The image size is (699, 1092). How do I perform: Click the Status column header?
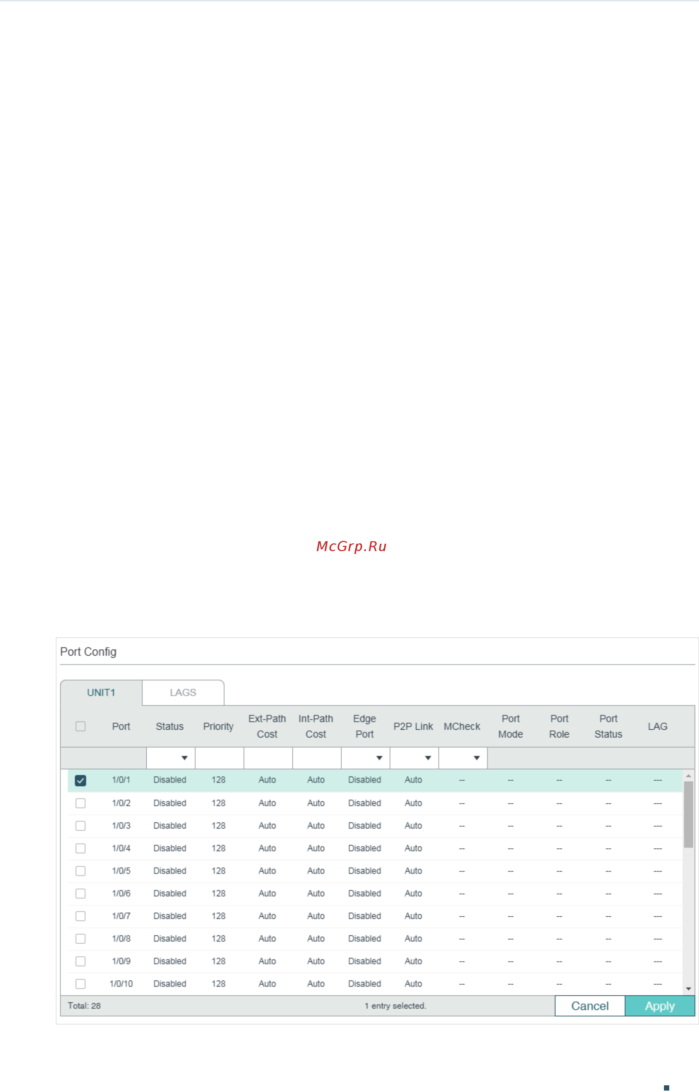[x=170, y=727]
